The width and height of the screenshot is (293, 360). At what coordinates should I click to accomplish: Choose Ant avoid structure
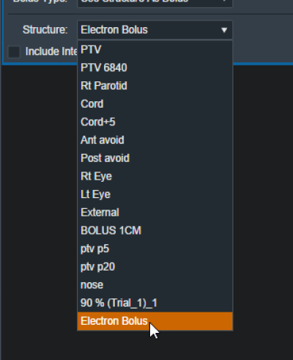click(x=155, y=140)
